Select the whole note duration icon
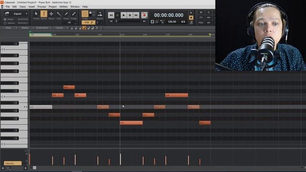 click(x=72, y=28)
